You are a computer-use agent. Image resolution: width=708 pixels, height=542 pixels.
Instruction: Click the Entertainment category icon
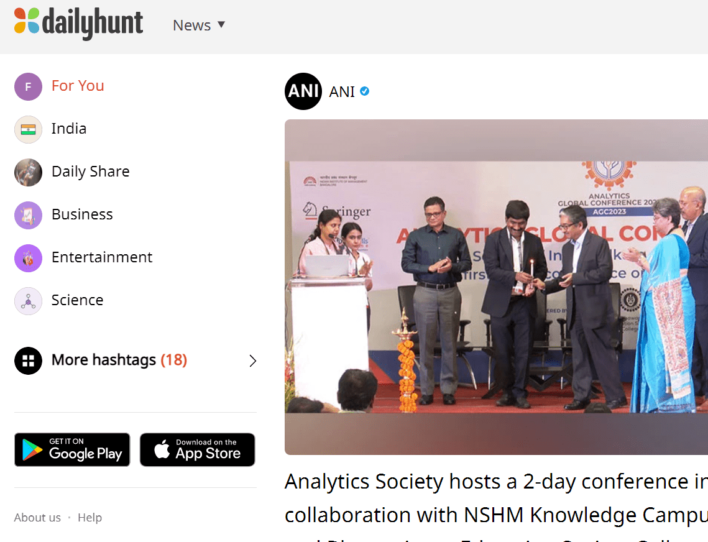click(x=28, y=258)
